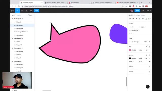Select the Paint bucket tool
This screenshot has width=162, height=91.
click(31, 11)
